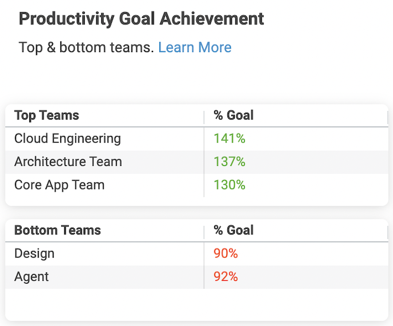Click % Goal header in Bottom Teams table
393x326 pixels.
click(x=234, y=230)
